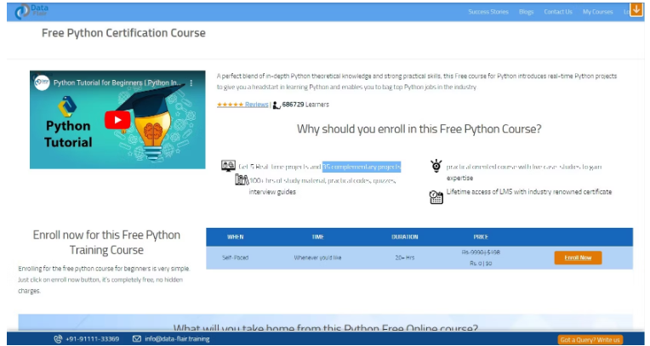Play the Python Tutorial YouTube video
This screenshot has height=346, width=650.
pos(117,120)
